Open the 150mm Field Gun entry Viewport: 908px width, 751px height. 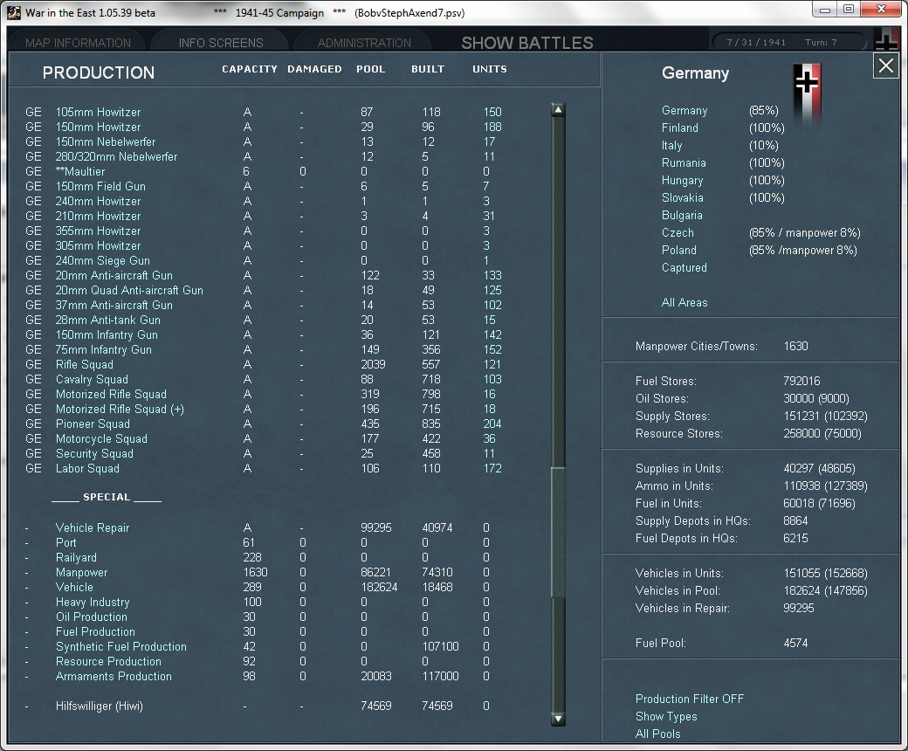tap(100, 187)
